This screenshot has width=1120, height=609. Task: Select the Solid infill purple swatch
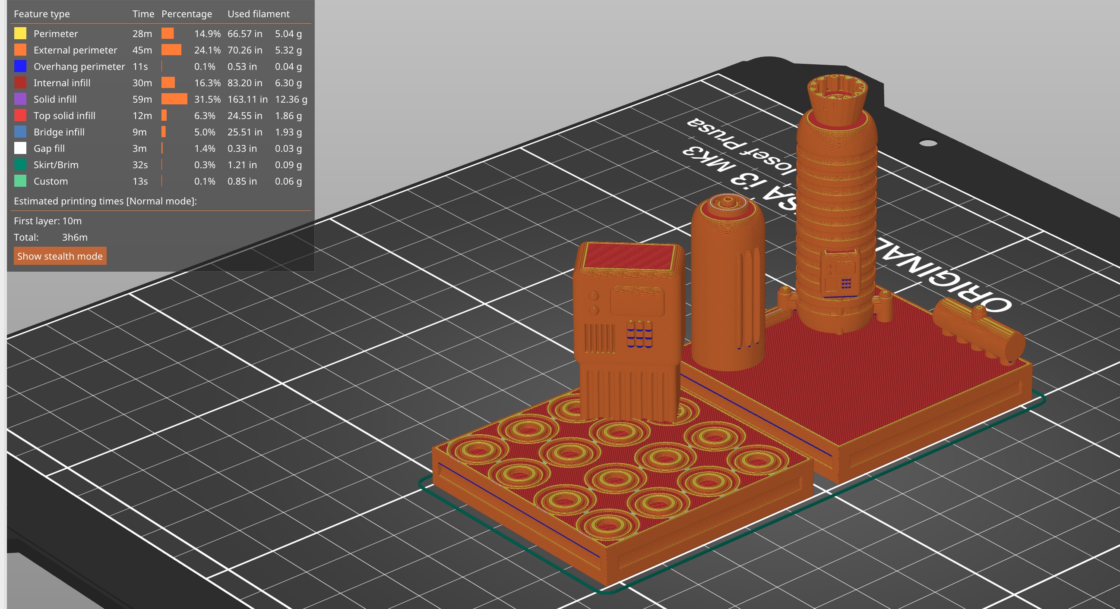20,99
